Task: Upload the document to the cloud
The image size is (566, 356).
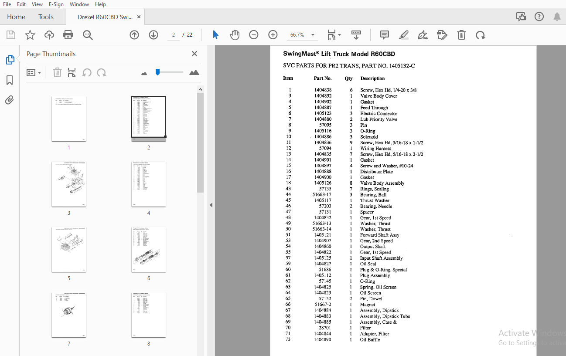Action: point(49,35)
